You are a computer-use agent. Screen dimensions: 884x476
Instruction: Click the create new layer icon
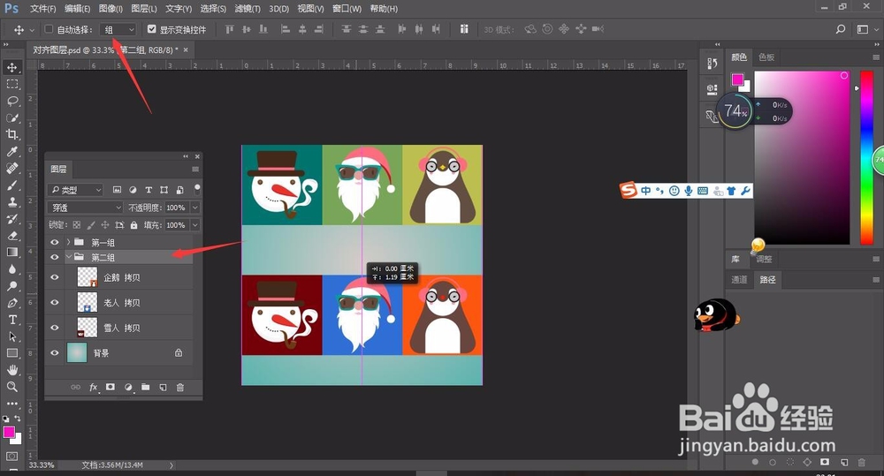pos(163,388)
